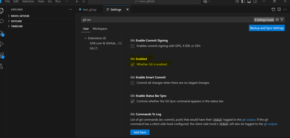Toggle the bottom panel layout icon
The height and width of the screenshot is (138, 290).
(249, 2)
